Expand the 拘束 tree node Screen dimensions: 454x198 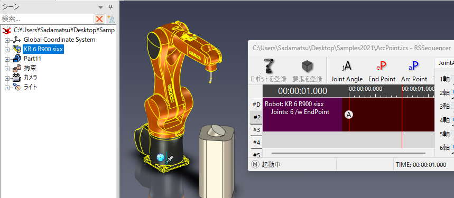pyautogui.click(x=7, y=69)
